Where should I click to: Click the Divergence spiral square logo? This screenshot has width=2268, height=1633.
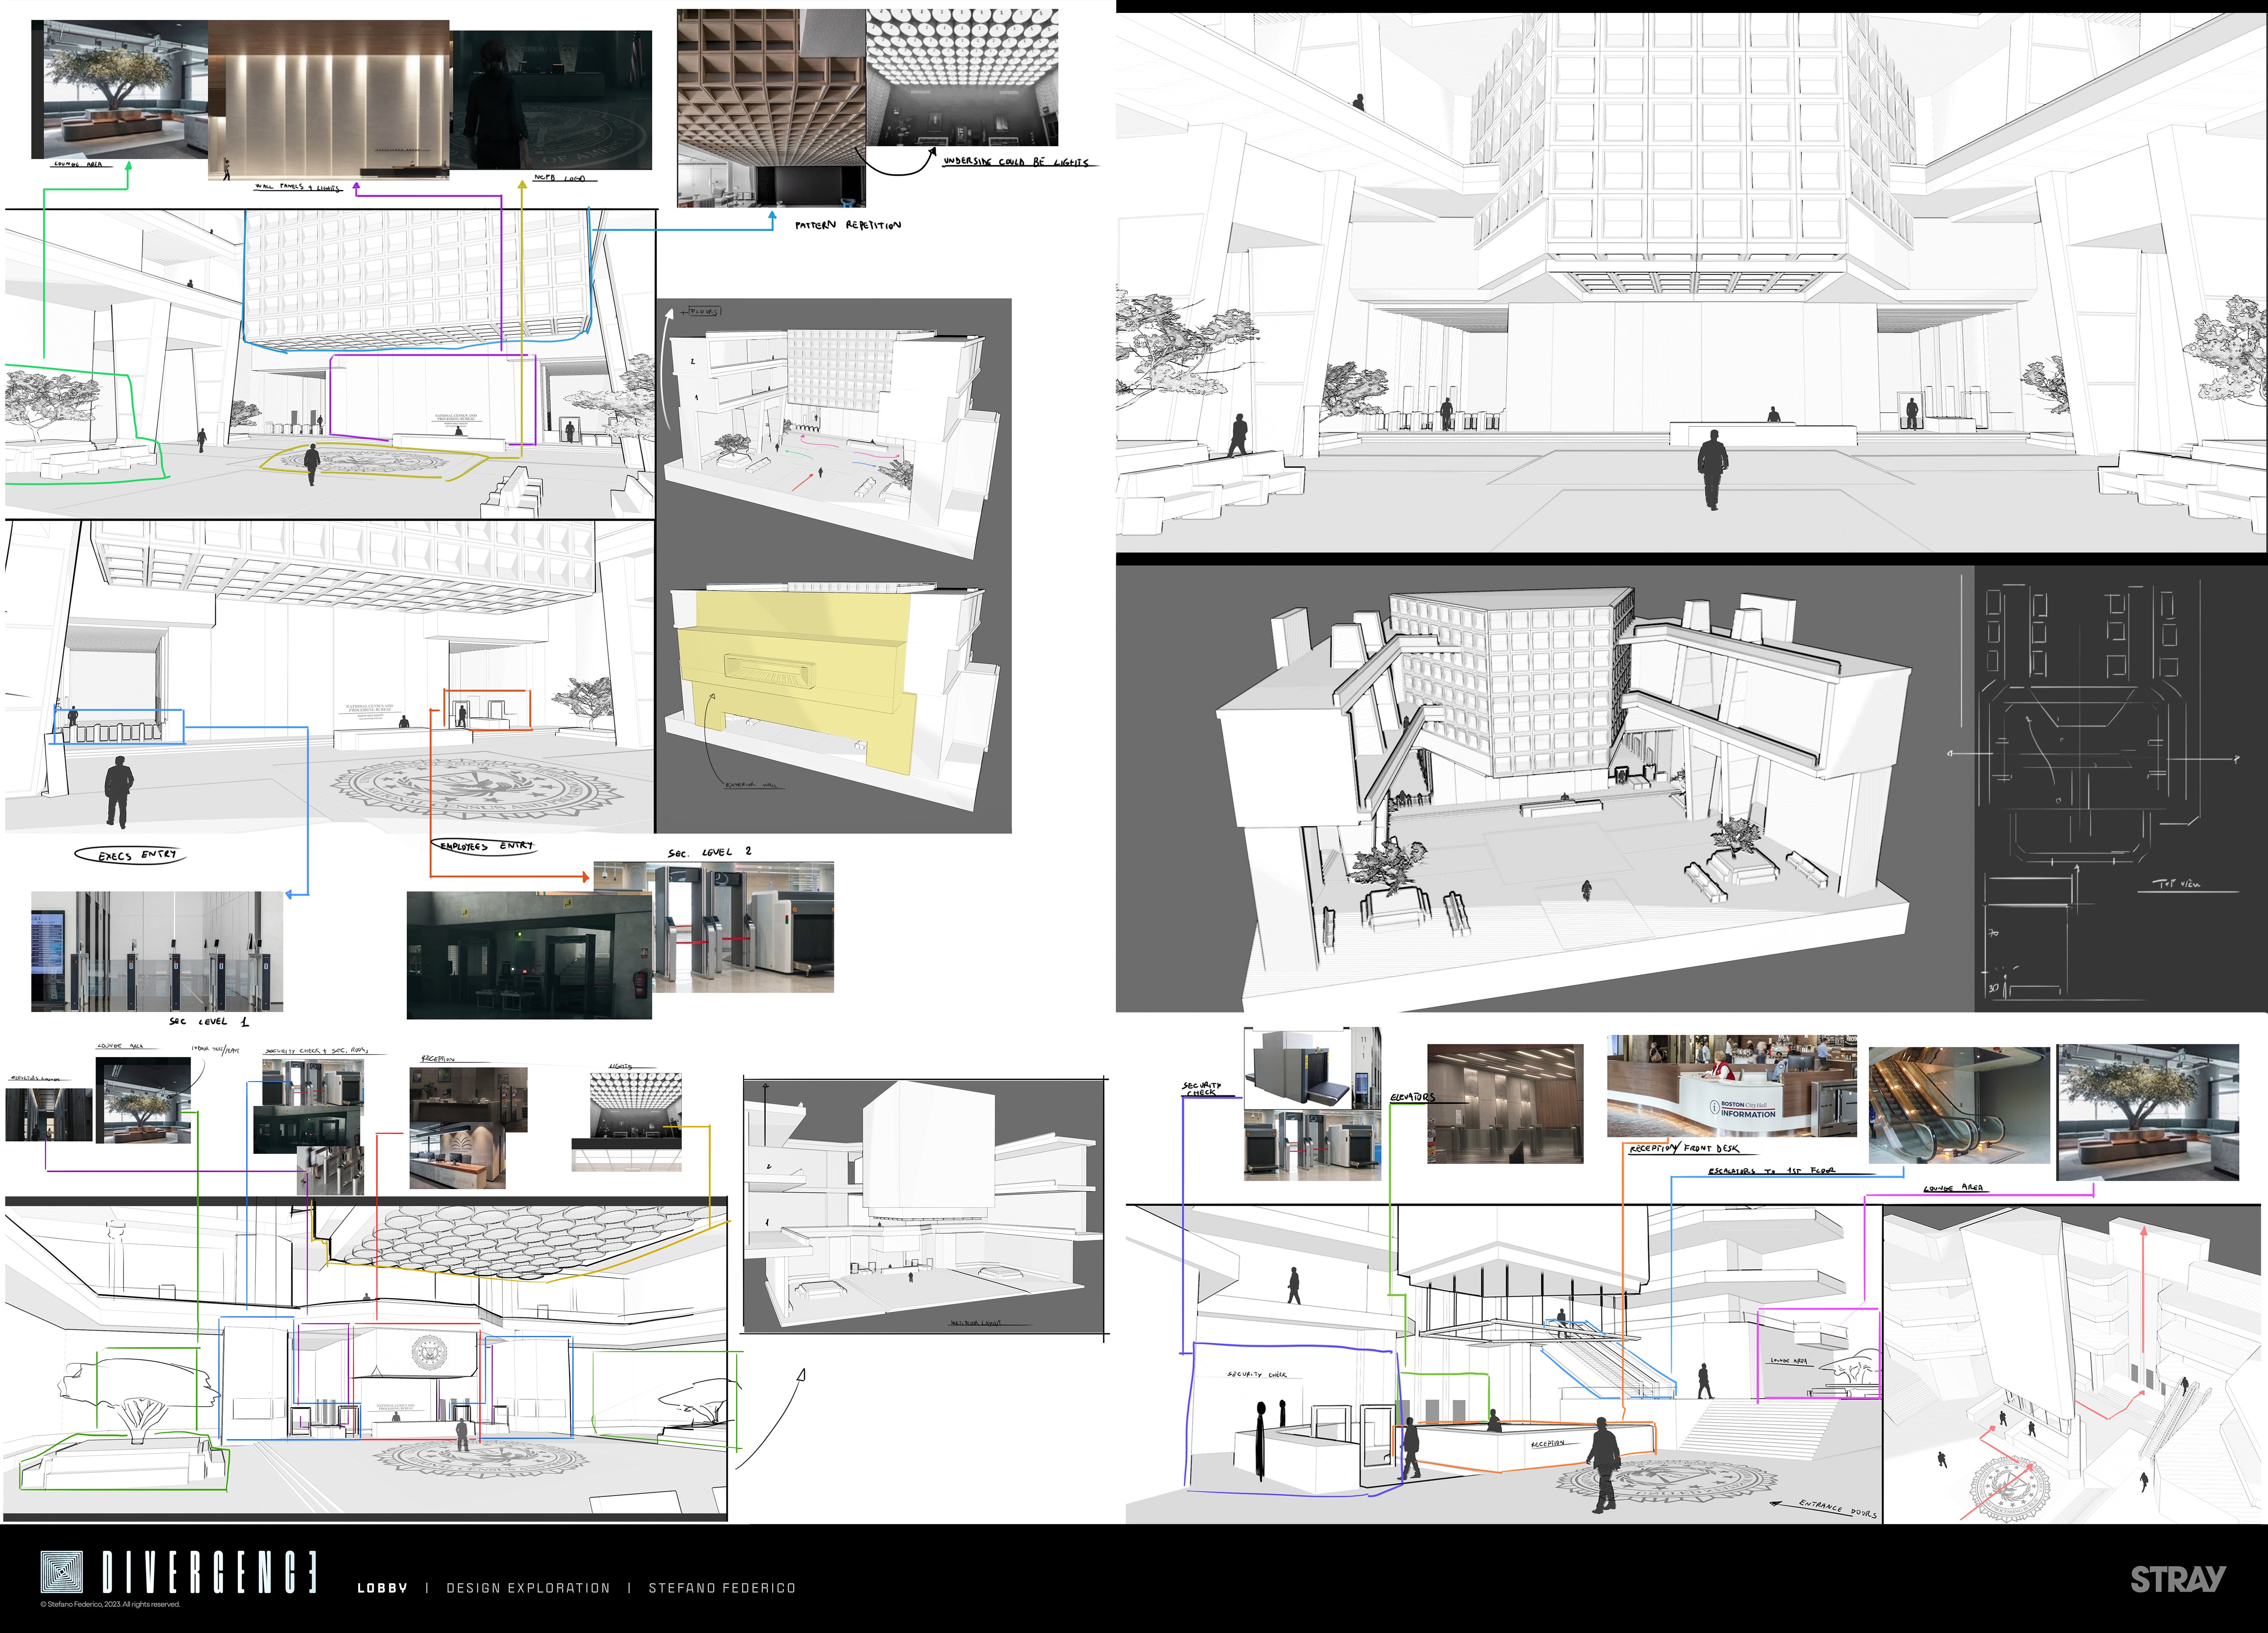62,1572
